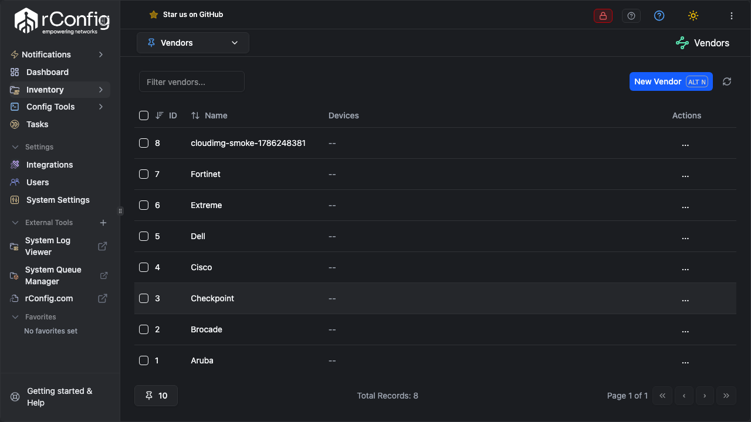Click the gold star icon
Screen dimensions: 751x422
pyautogui.click(x=154, y=15)
